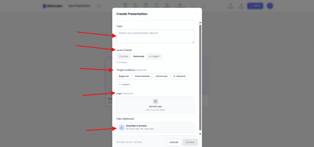Viewport: 314px width, 147px height.
Task: Click the dialog's vertical scrollbar thumb
Action: (200, 77)
